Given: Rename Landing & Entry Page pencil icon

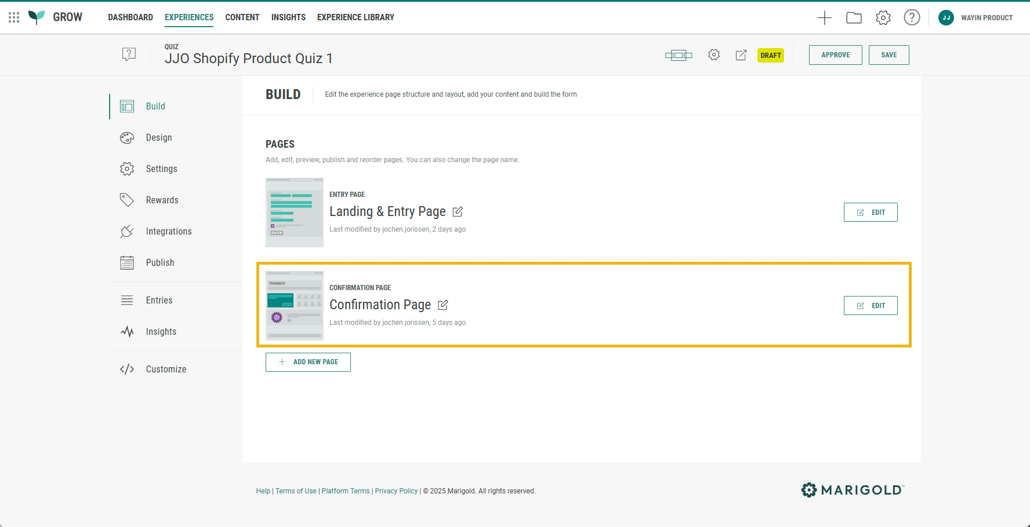Looking at the screenshot, I should 458,212.
